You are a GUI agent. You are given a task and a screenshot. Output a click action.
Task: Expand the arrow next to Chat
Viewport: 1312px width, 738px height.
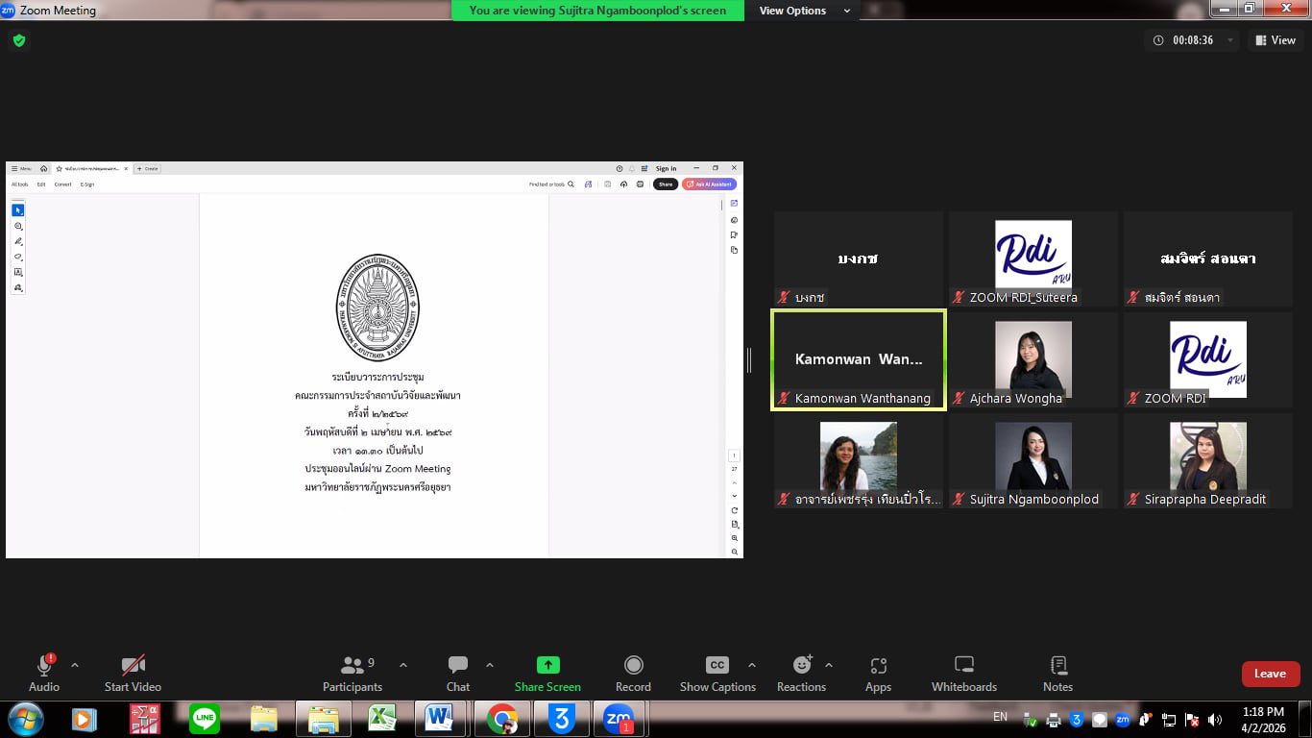coord(490,665)
